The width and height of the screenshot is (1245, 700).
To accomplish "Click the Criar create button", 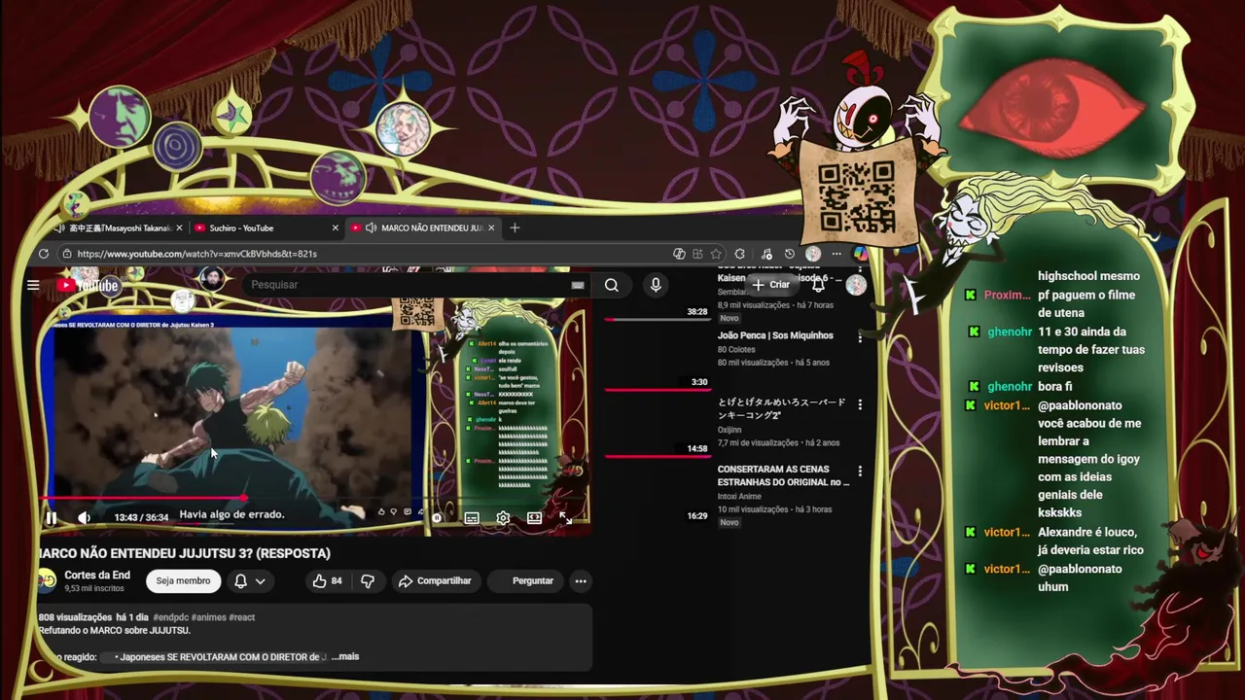I will (770, 285).
